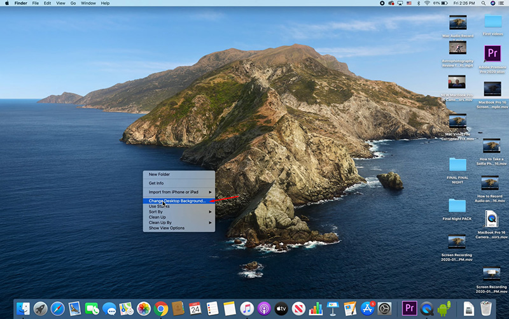Select the FINAL FINAL NIGHT folder
This screenshot has width=509, height=319.
coord(457,164)
